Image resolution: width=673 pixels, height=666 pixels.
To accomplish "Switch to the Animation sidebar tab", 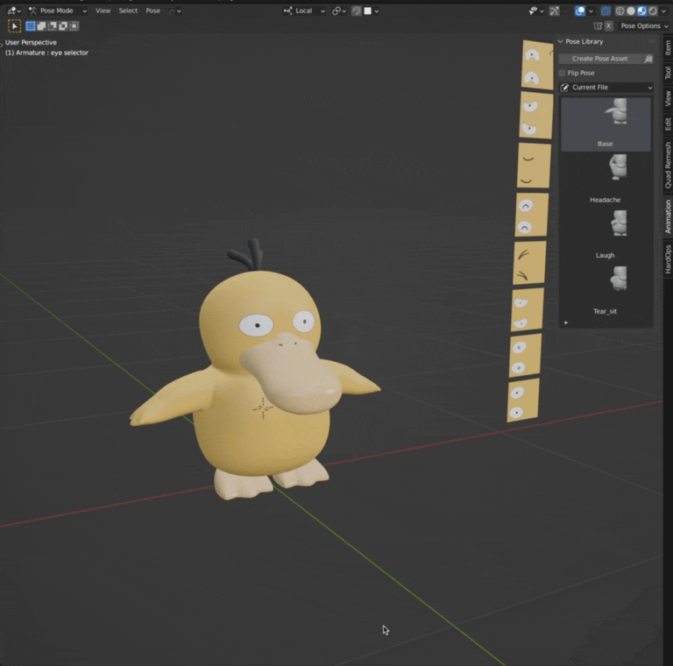I will tap(668, 216).
